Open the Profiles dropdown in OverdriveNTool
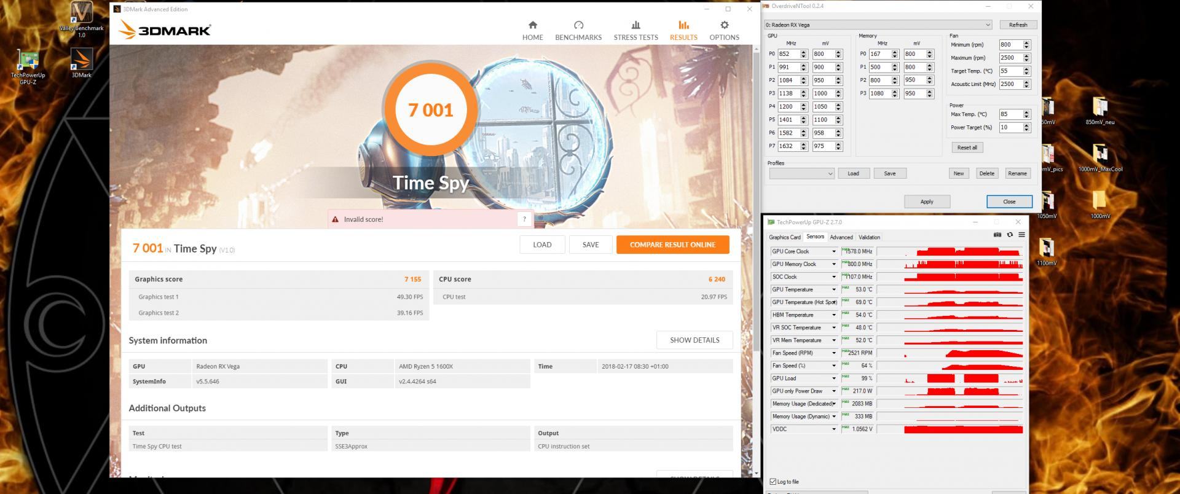This screenshot has width=1180, height=494. (801, 173)
